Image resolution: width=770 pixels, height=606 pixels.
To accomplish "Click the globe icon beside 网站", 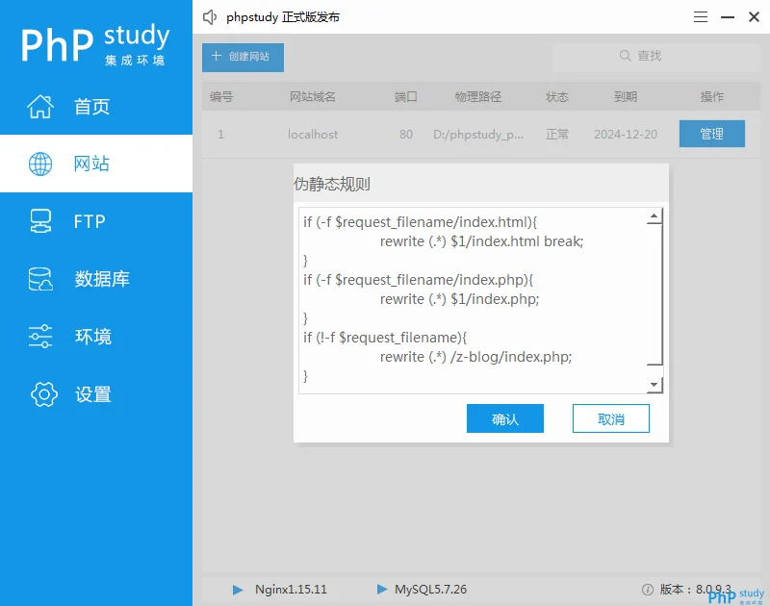I will click(40, 164).
